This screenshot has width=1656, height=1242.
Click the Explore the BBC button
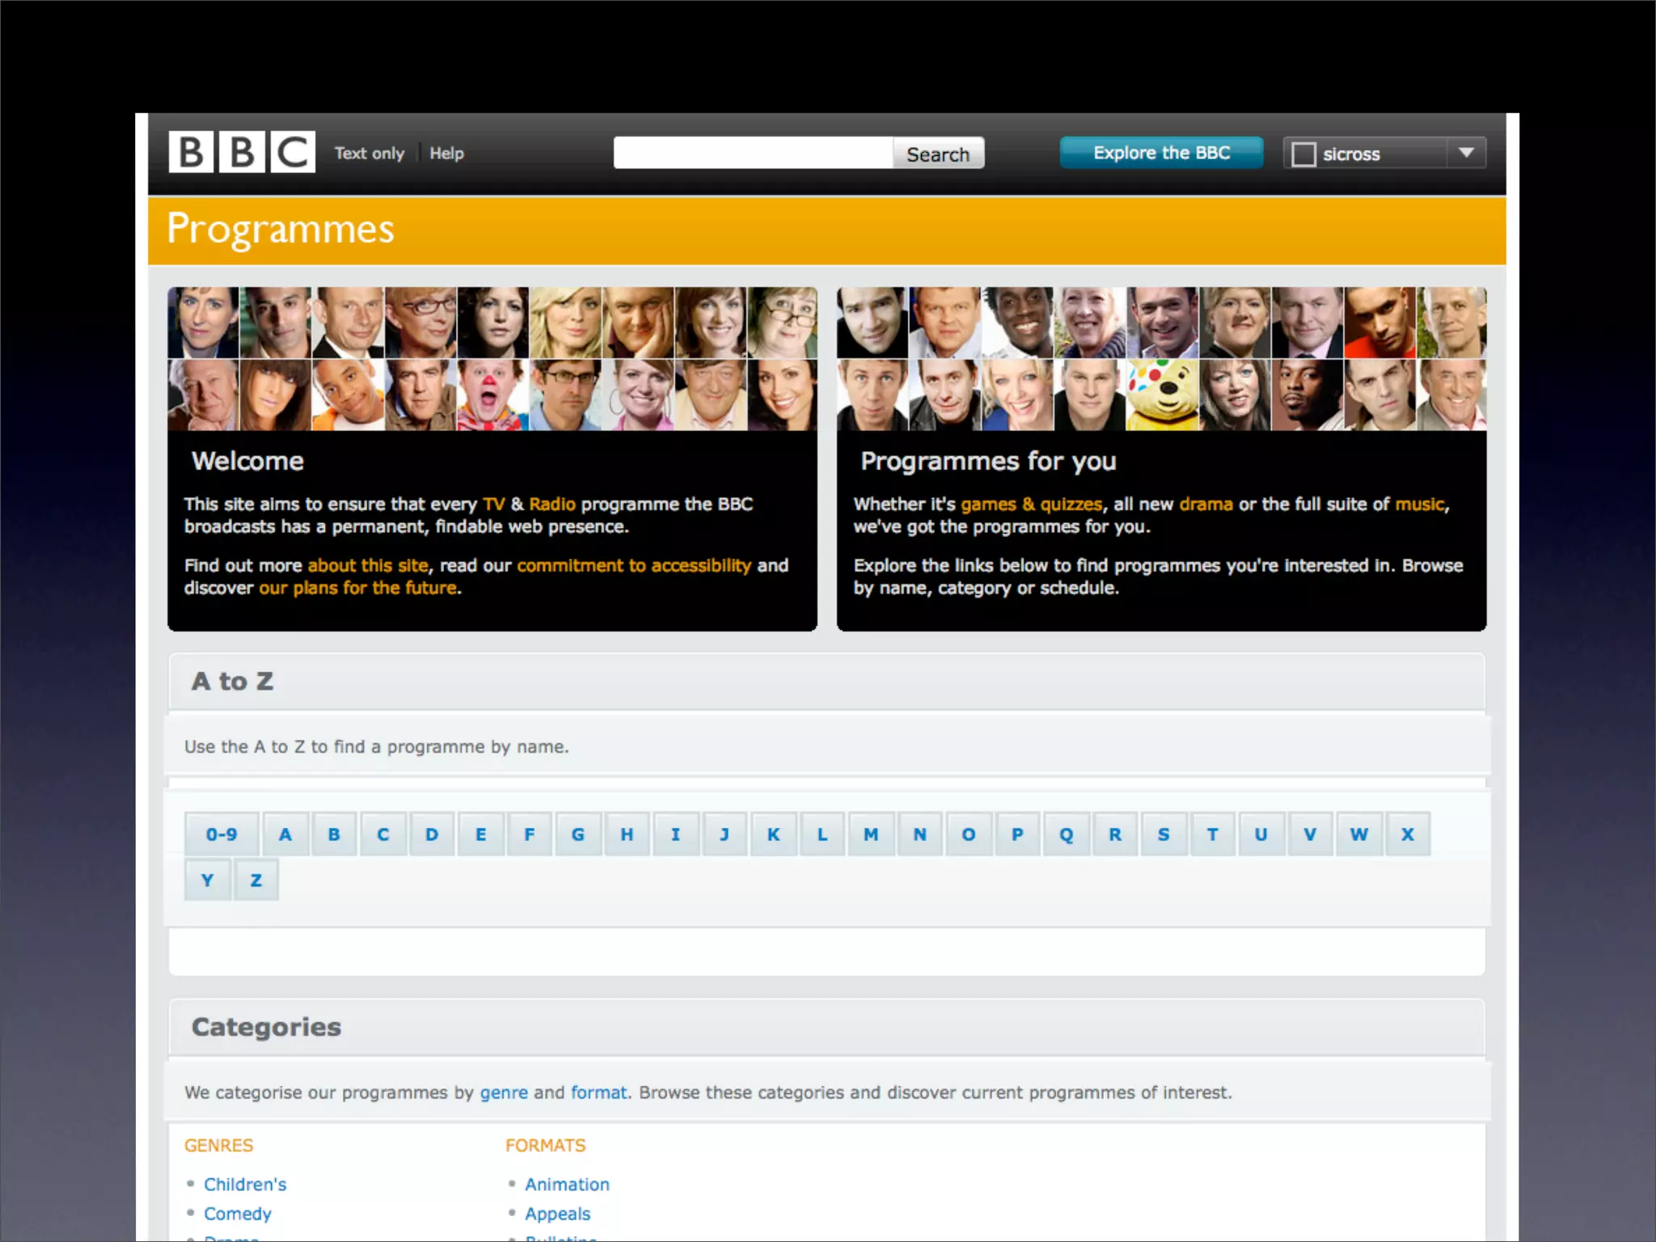pos(1161,153)
